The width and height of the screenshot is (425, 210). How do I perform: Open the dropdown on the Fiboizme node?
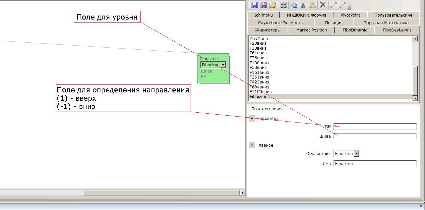pyautogui.click(x=223, y=65)
